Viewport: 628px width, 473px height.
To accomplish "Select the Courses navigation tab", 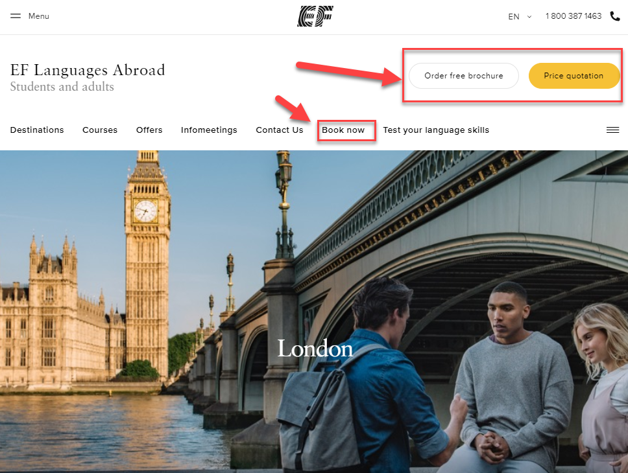I will (x=100, y=130).
